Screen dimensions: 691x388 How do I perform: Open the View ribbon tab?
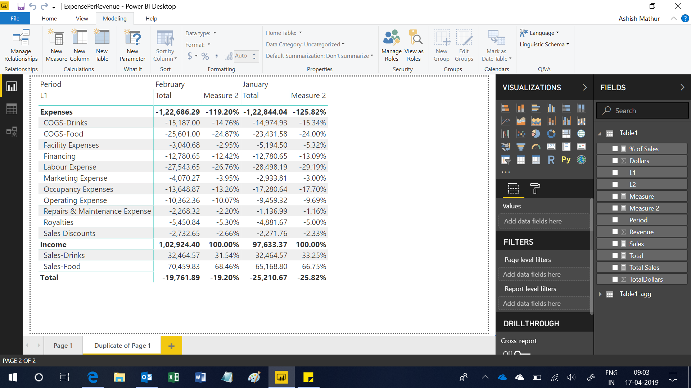(x=82, y=18)
